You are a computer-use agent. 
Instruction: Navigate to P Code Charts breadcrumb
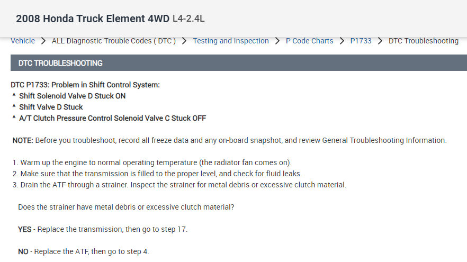(309, 41)
